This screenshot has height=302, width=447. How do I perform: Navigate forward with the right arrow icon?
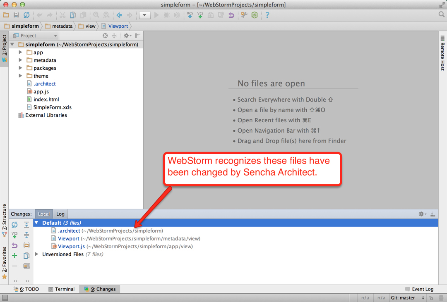pos(130,15)
